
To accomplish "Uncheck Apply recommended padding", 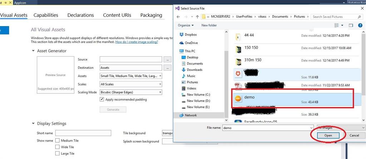I will point(102,99).
